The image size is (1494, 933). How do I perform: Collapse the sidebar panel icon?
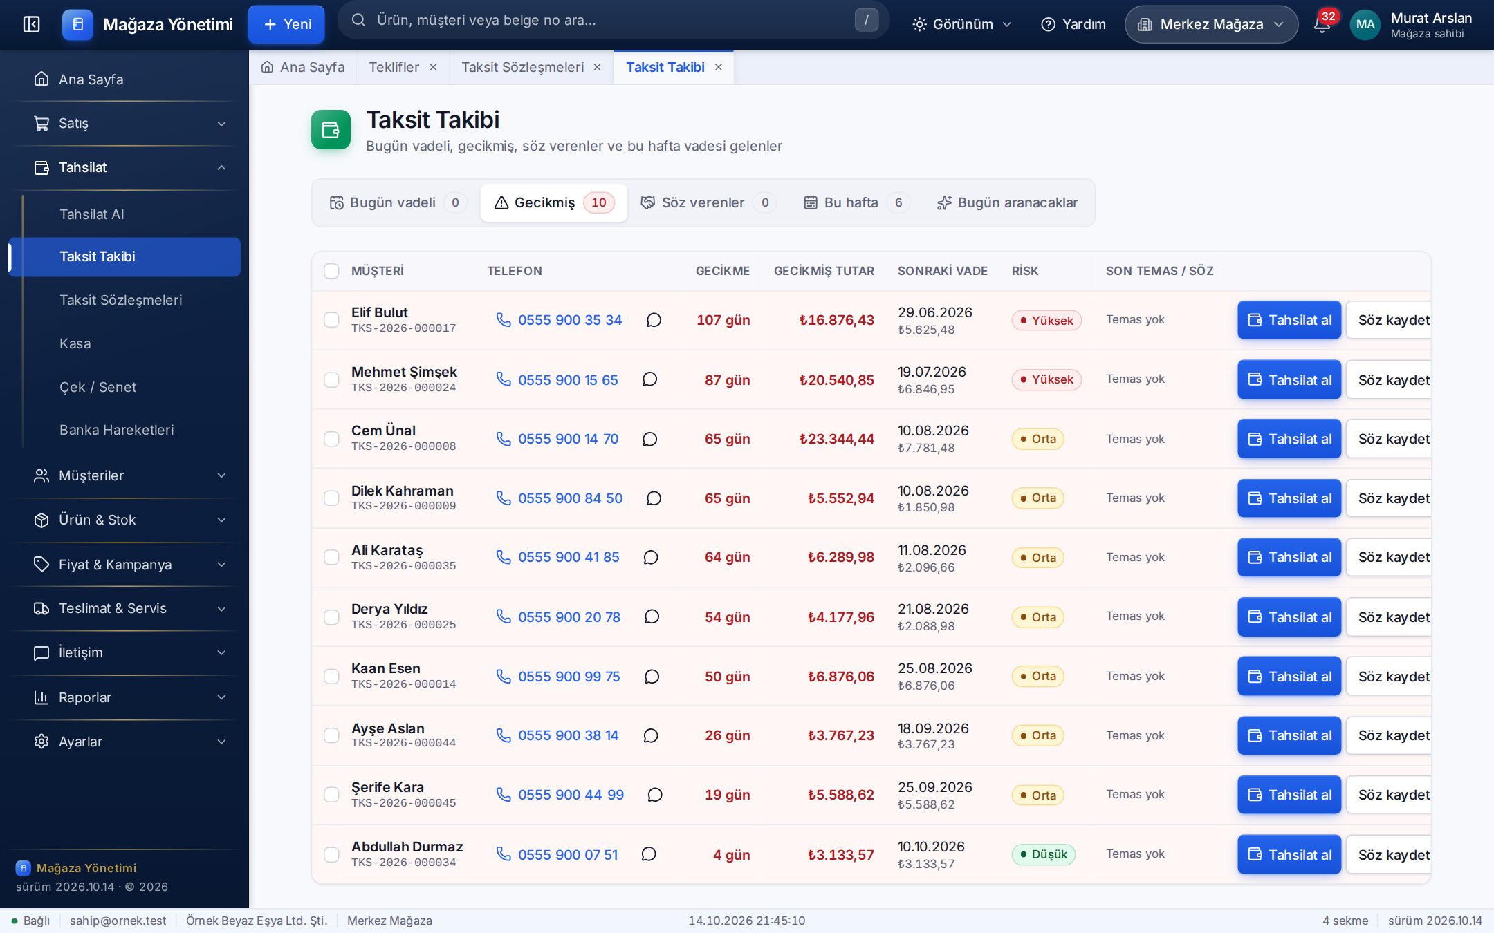tap(32, 24)
